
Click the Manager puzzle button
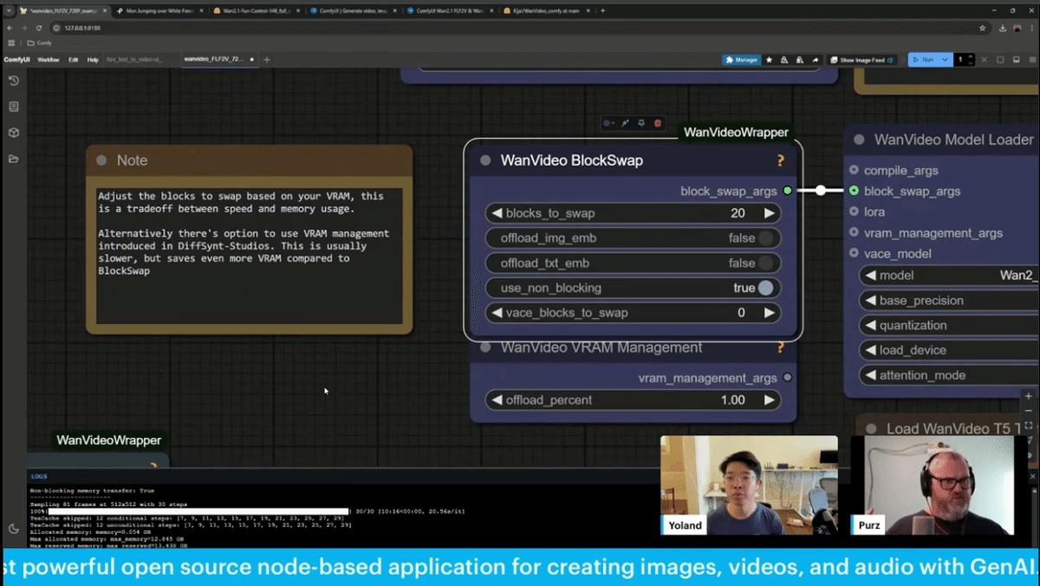click(741, 60)
